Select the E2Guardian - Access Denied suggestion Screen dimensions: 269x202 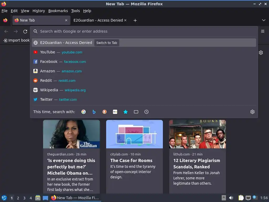(x=144, y=43)
